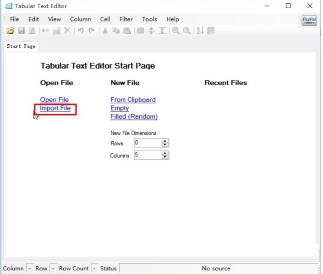
Task: Open the View menu
Action: [55, 19]
